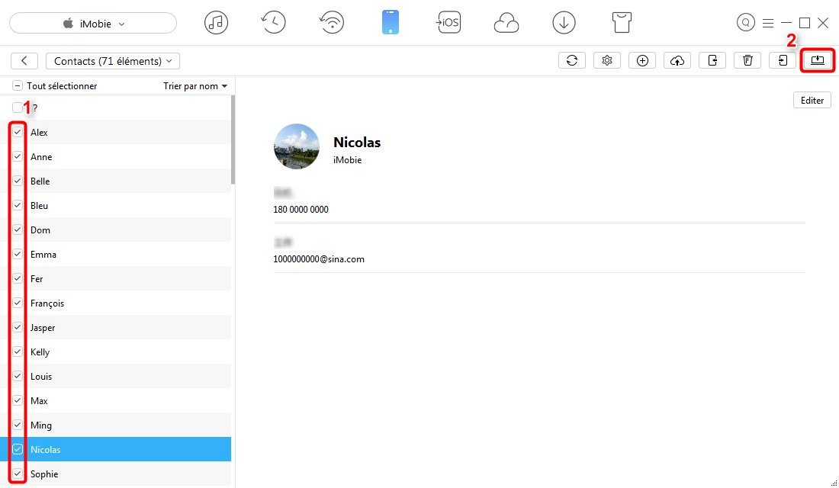Screen dimensions: 839x488
Task: Refresh the contacts list
Action: 572,60
